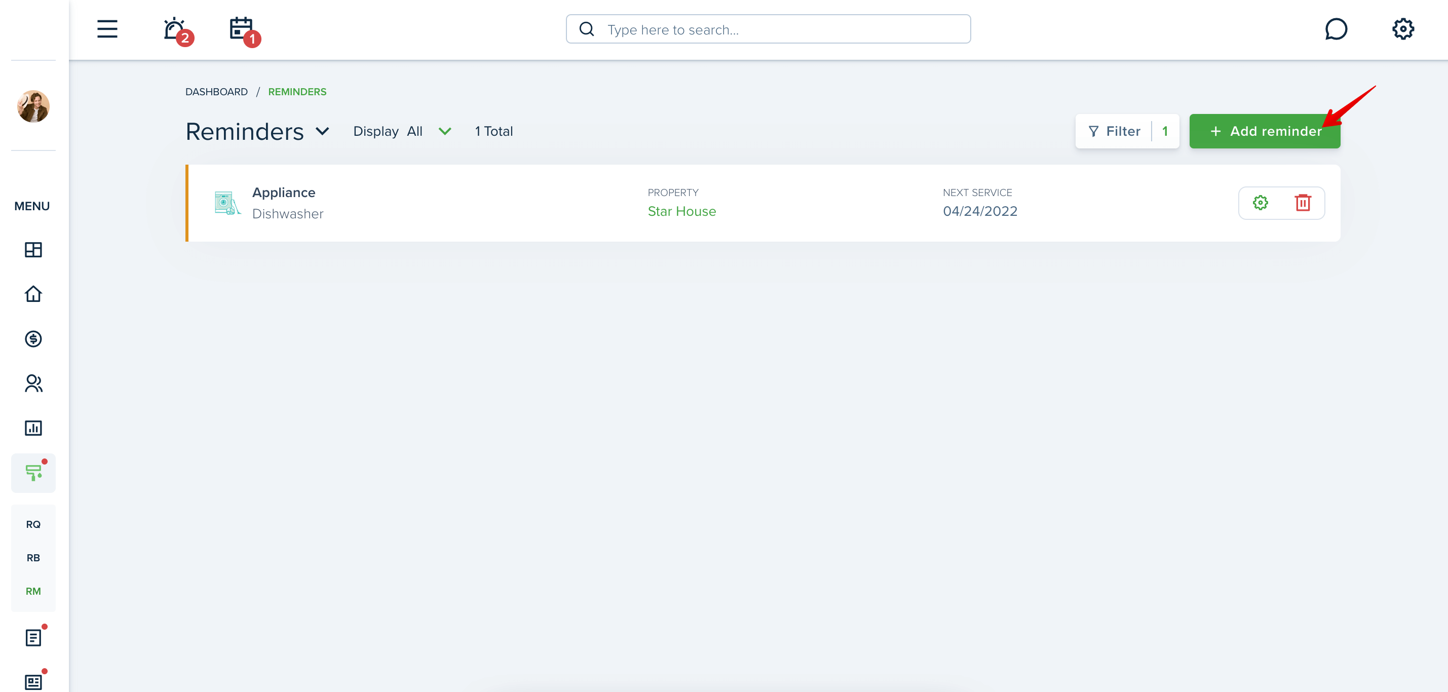The height and width of the screenshot is (692, 1448).
Task: Open the chat messages icon
Action: coord(1336,29)
